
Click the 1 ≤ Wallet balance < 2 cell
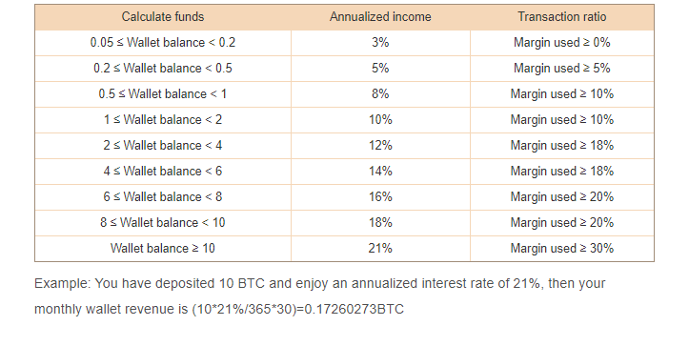pos(163,120)
